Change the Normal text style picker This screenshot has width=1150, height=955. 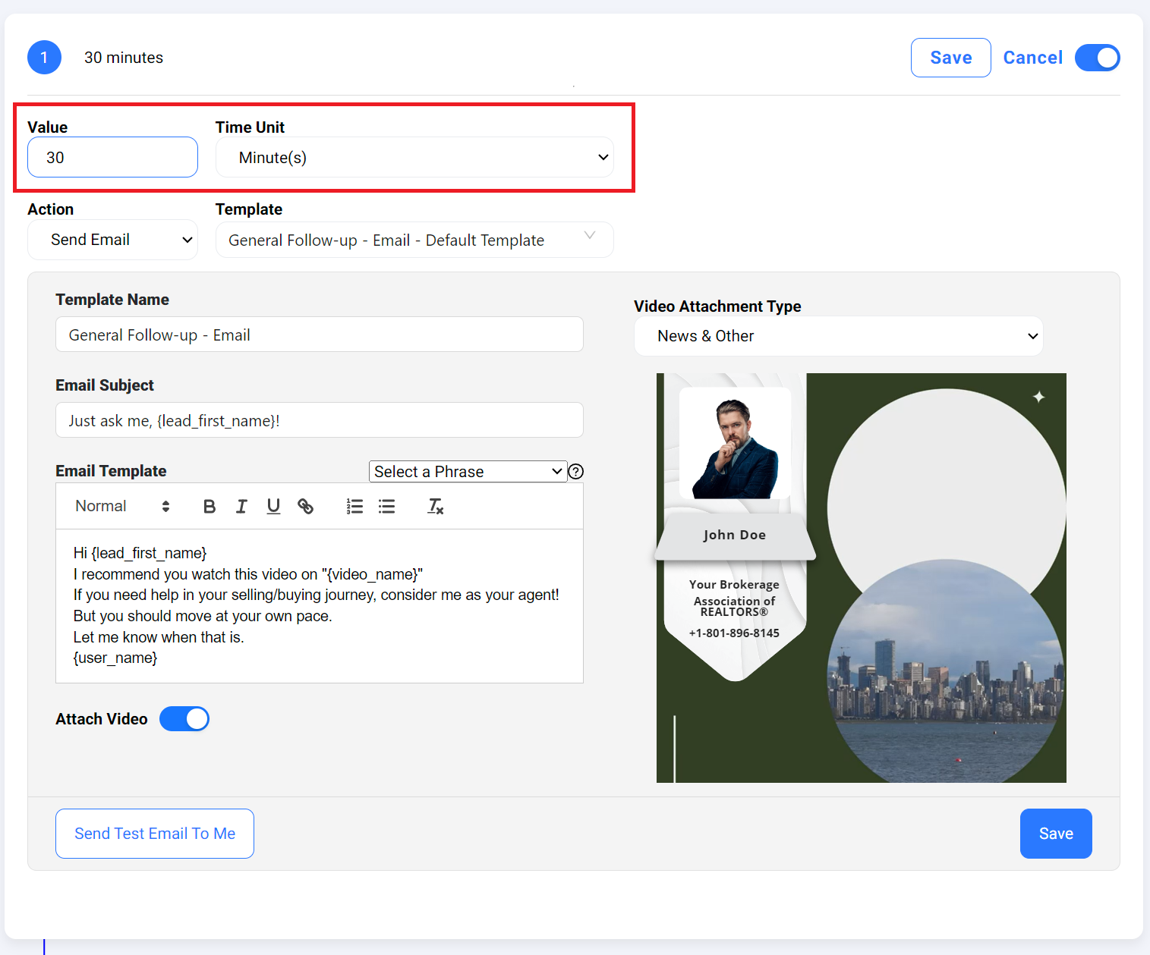[x=121, y=507]
